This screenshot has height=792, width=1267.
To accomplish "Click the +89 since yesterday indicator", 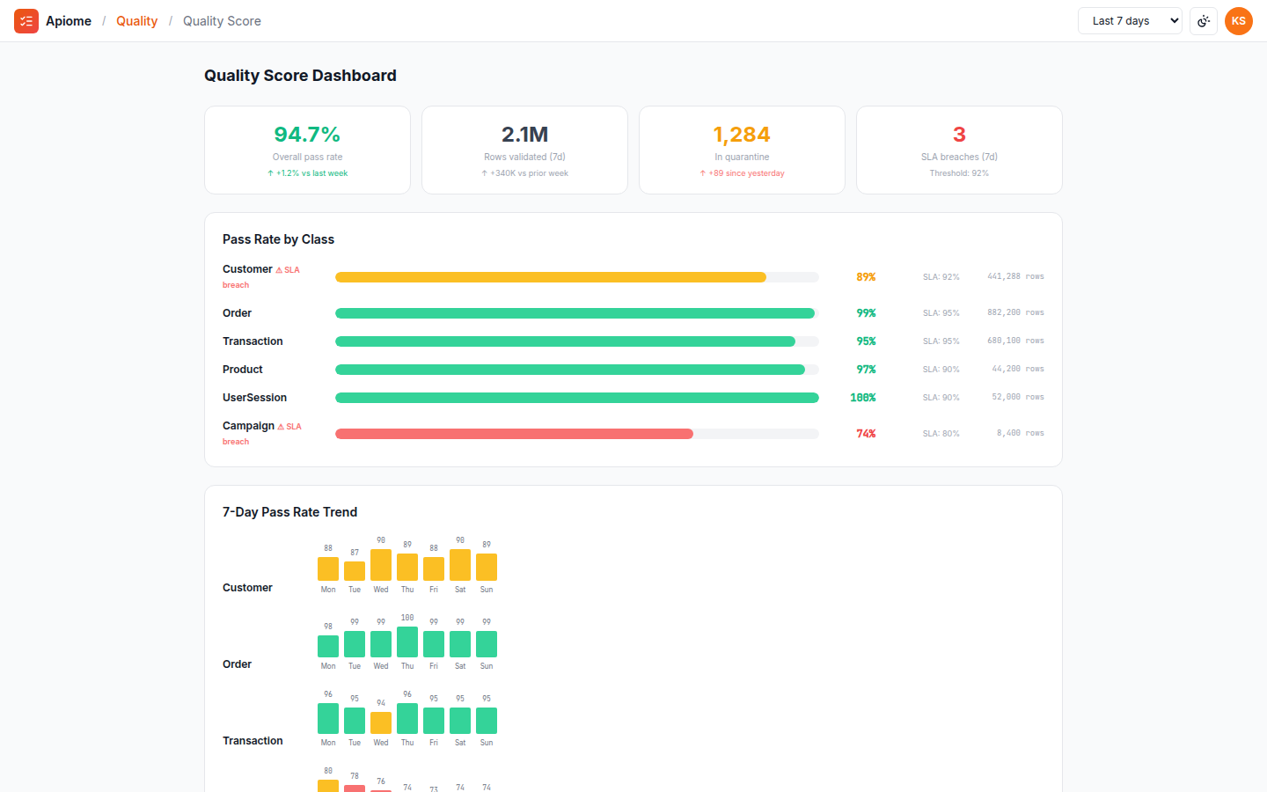I will (x=742, y=173).
